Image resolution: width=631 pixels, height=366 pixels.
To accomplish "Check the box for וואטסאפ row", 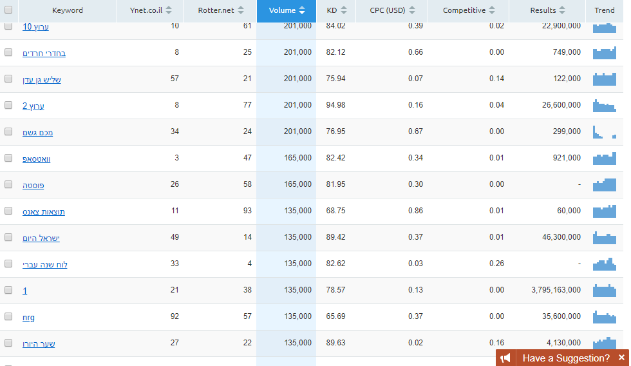I will pos(8,159).
